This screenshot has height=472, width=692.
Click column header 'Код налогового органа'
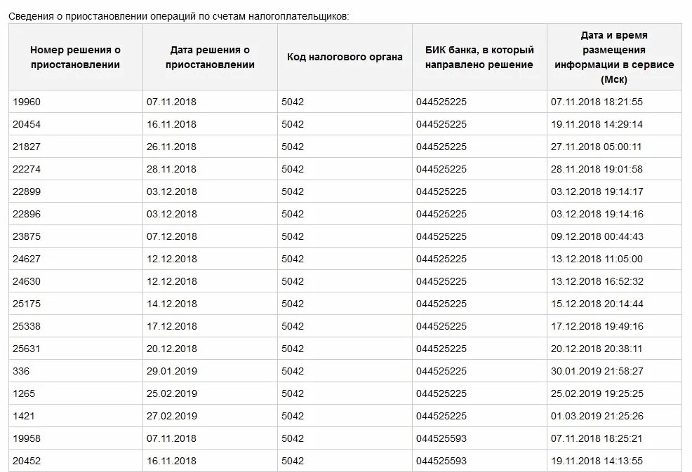point(345,57)
